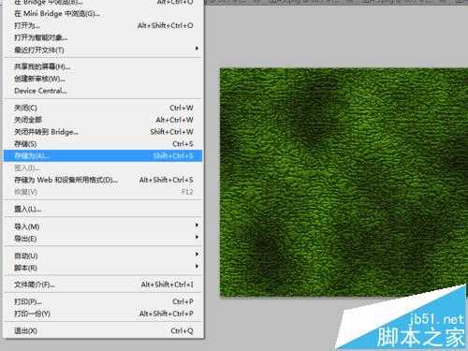Click 关闭并转到 Bridge... menu item
468x351 pixels.
[103, 132]
